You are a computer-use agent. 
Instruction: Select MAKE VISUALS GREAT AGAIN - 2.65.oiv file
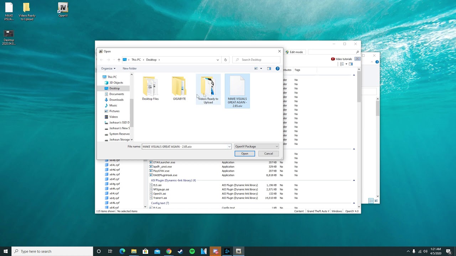coord(237,91)
